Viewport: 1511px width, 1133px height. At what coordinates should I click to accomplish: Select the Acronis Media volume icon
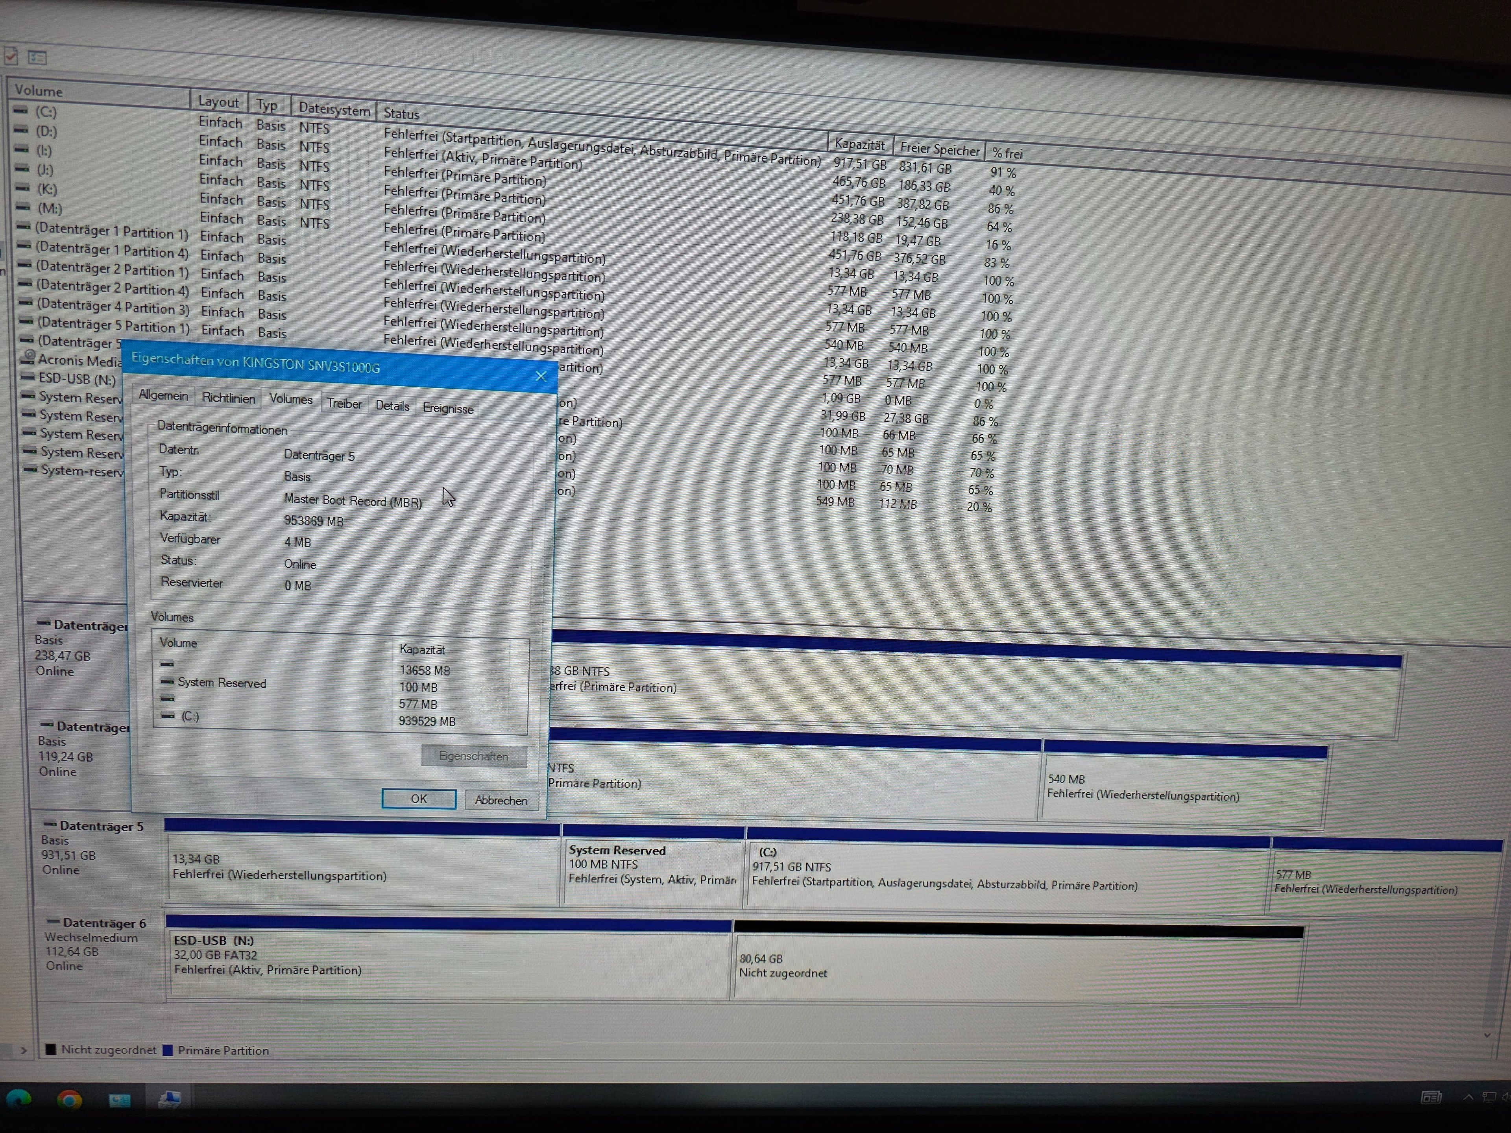29,357
